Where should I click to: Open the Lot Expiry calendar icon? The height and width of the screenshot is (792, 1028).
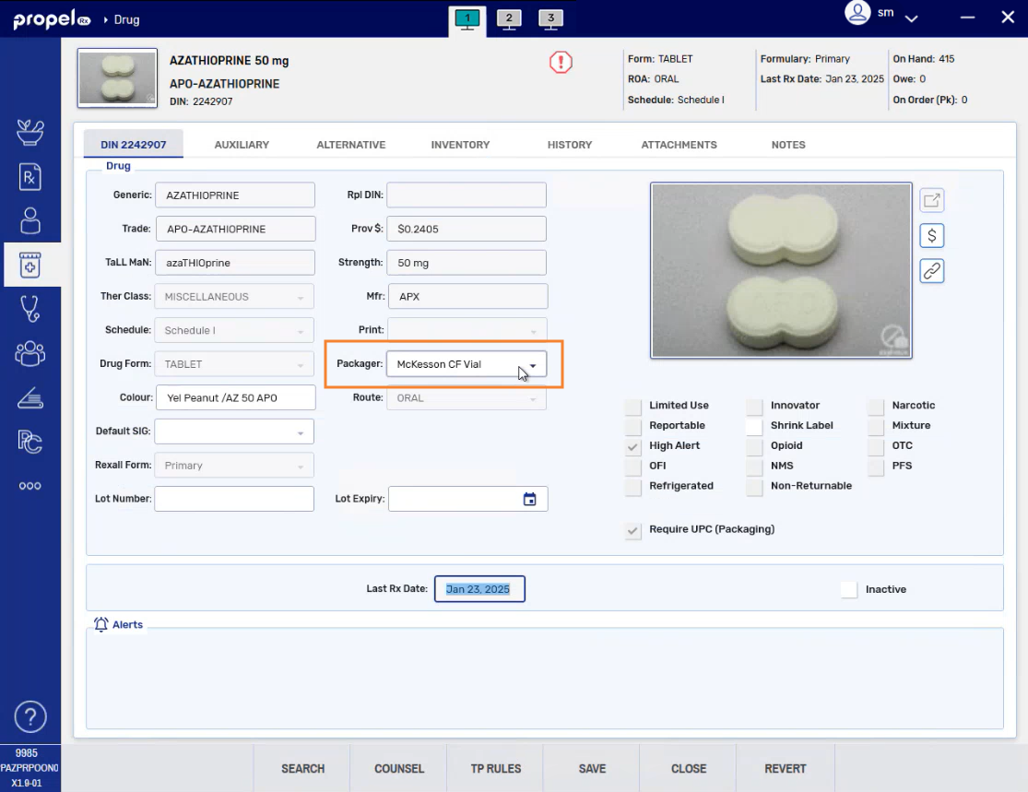[x=530, y=499]
